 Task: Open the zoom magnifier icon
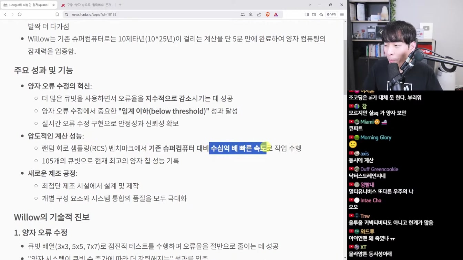click(251, 14)
